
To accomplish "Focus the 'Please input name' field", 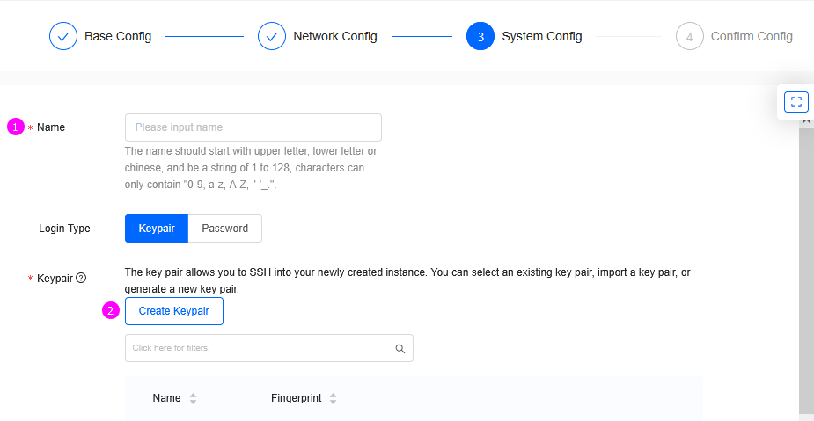I will (x=253, y=127).
